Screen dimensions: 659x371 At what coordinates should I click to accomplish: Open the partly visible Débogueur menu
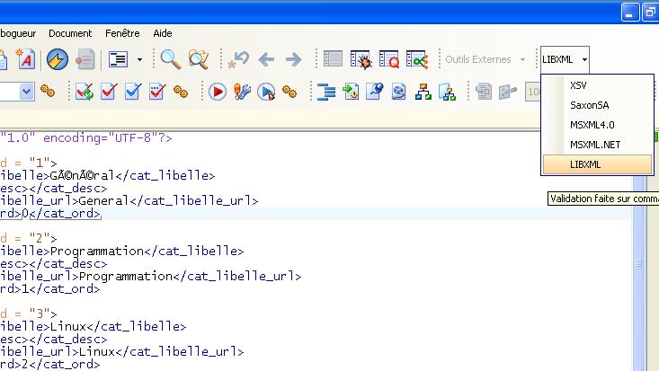(x=18, y=33)
